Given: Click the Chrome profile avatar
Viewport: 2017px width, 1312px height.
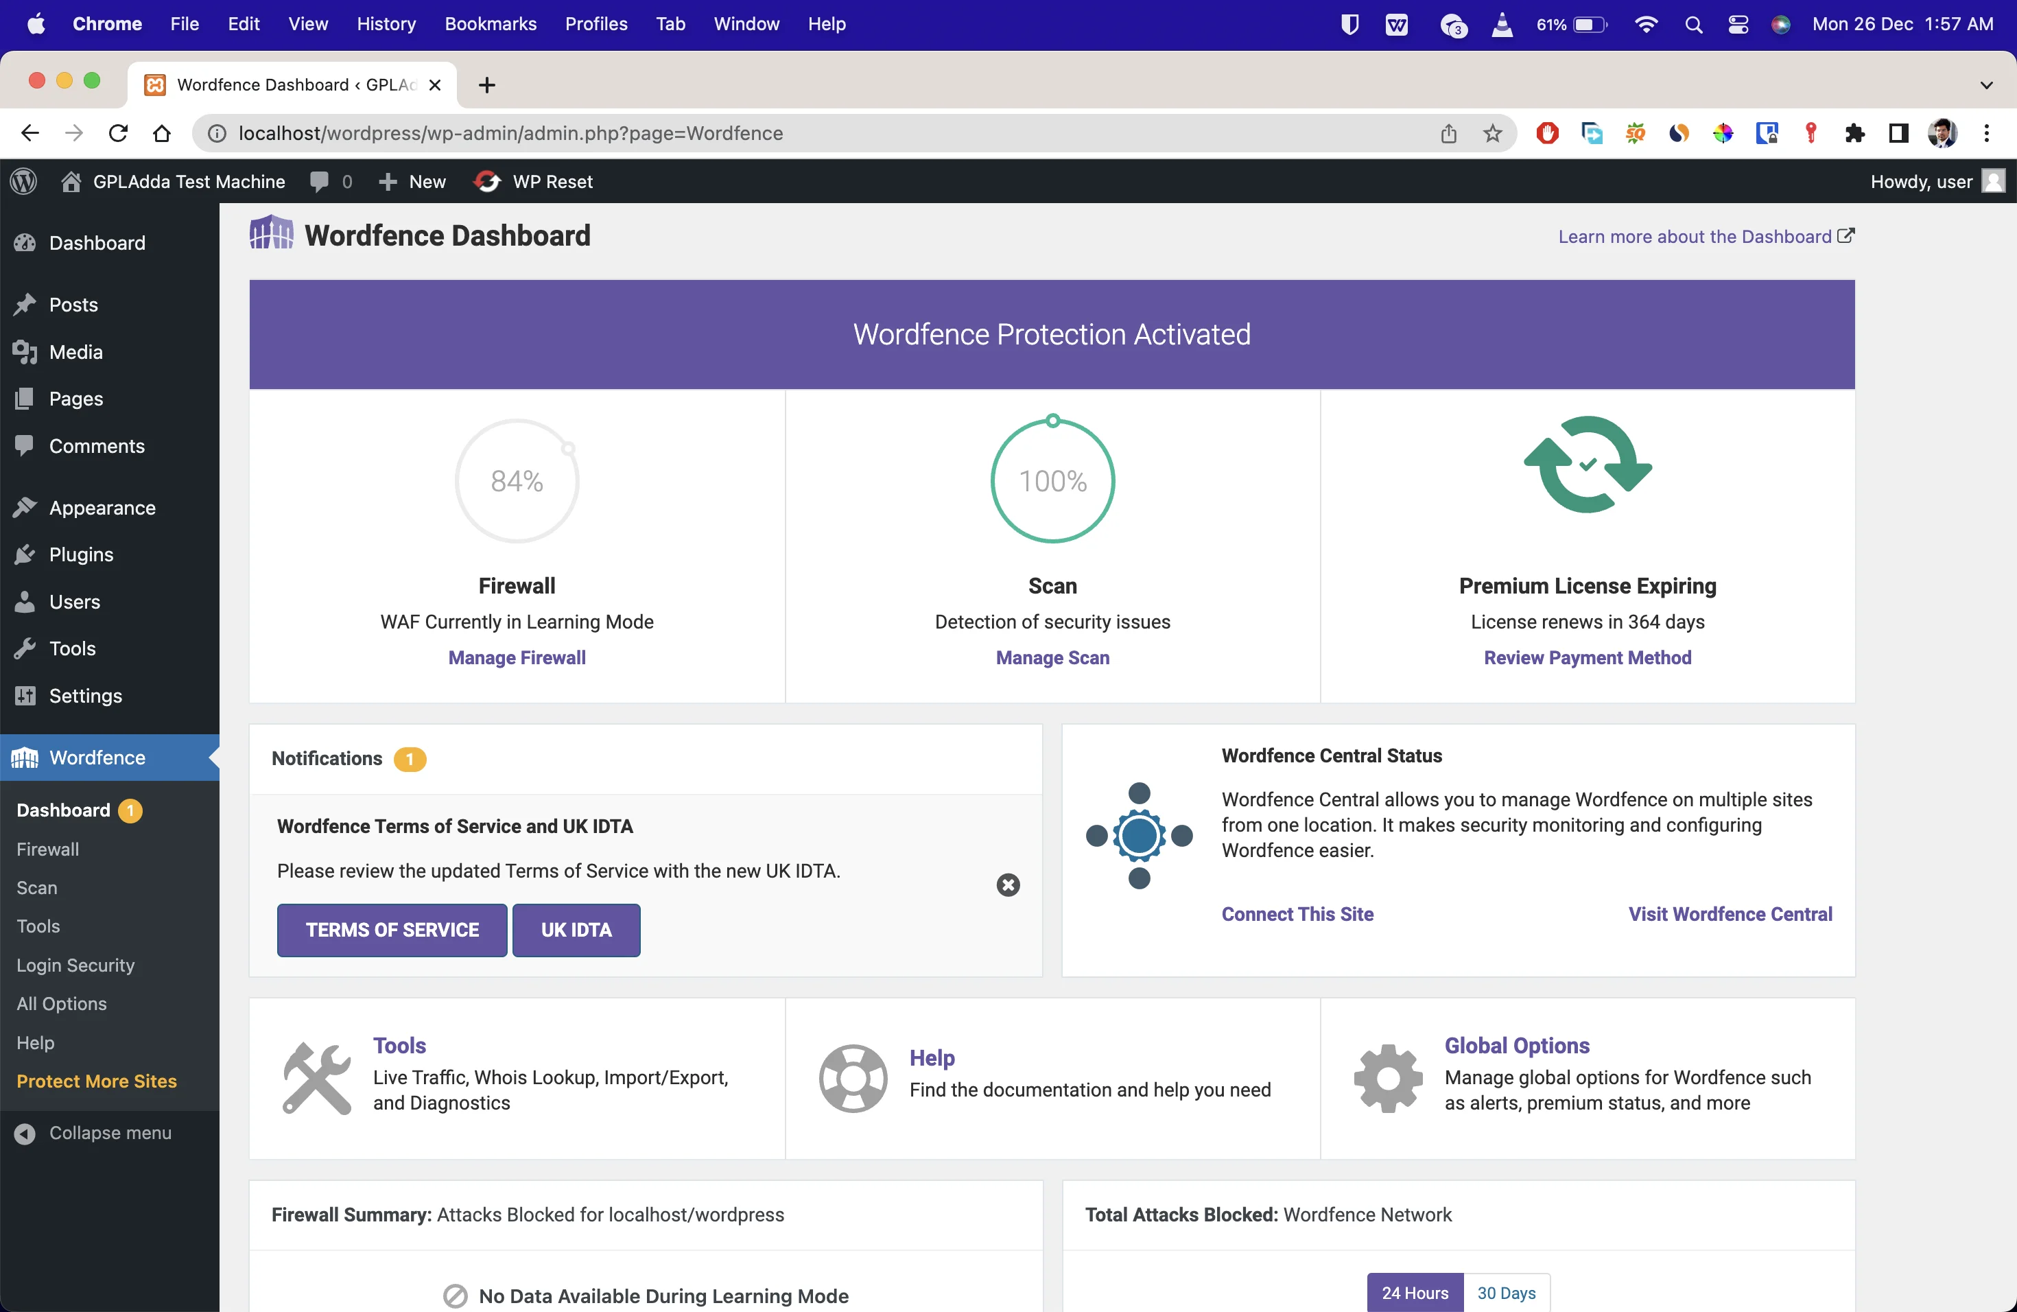Looking at the screenshot, I should click(1942, 133).
